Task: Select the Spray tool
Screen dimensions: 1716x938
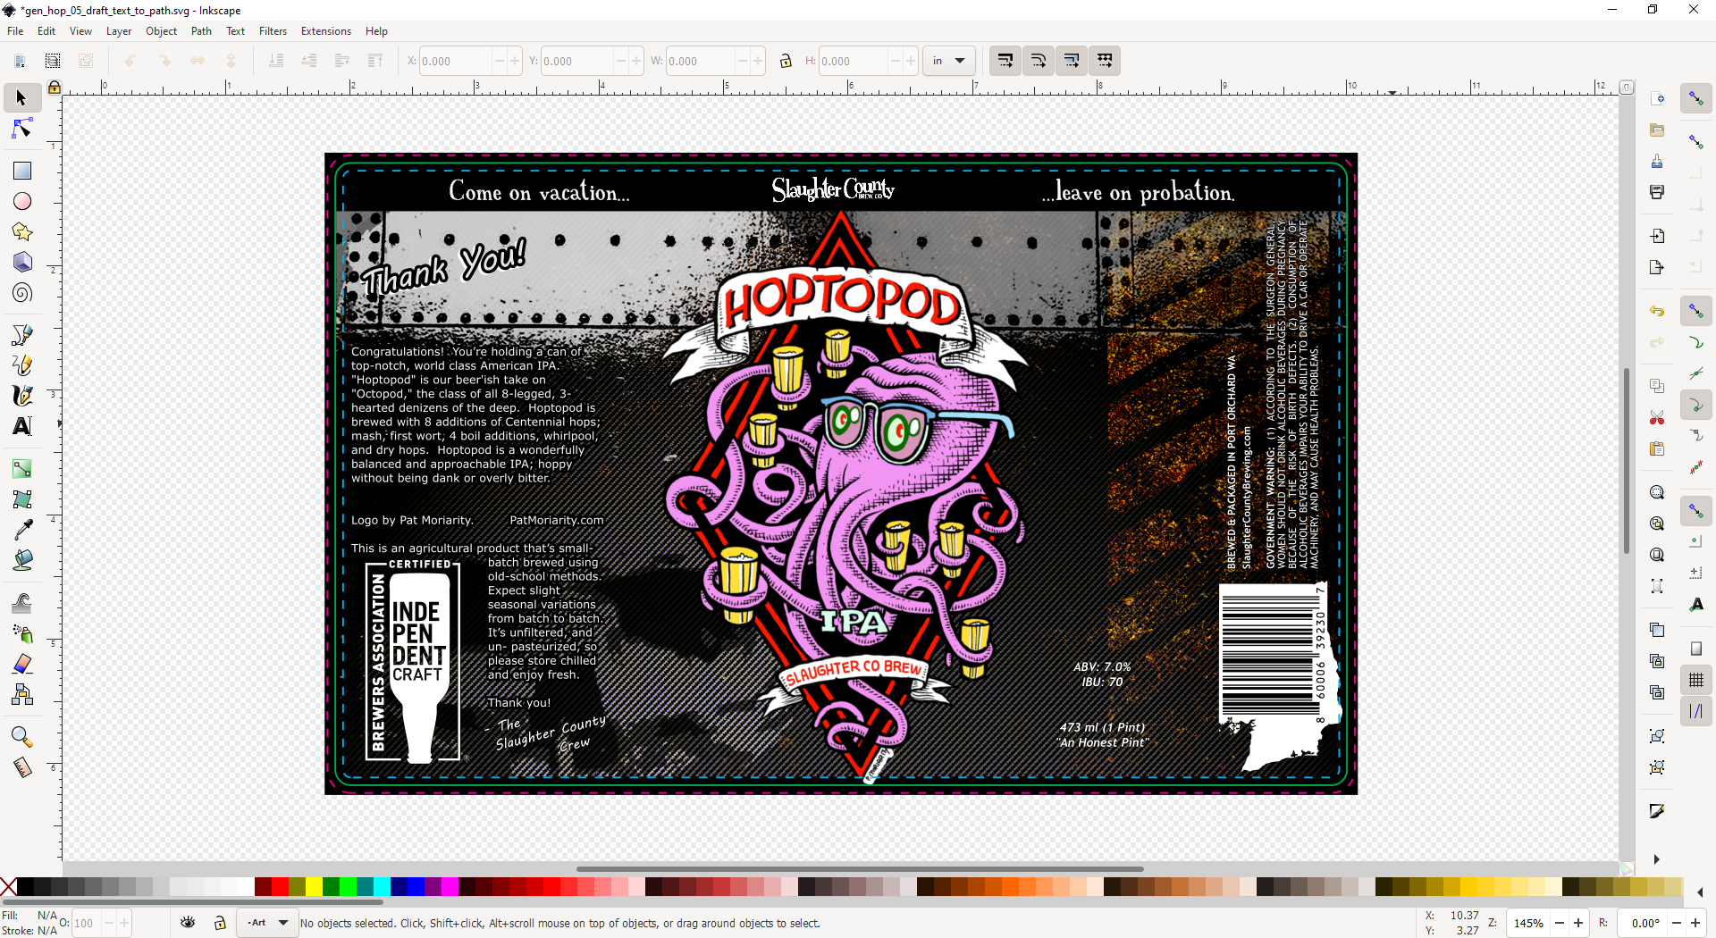Action: point(22,633)
